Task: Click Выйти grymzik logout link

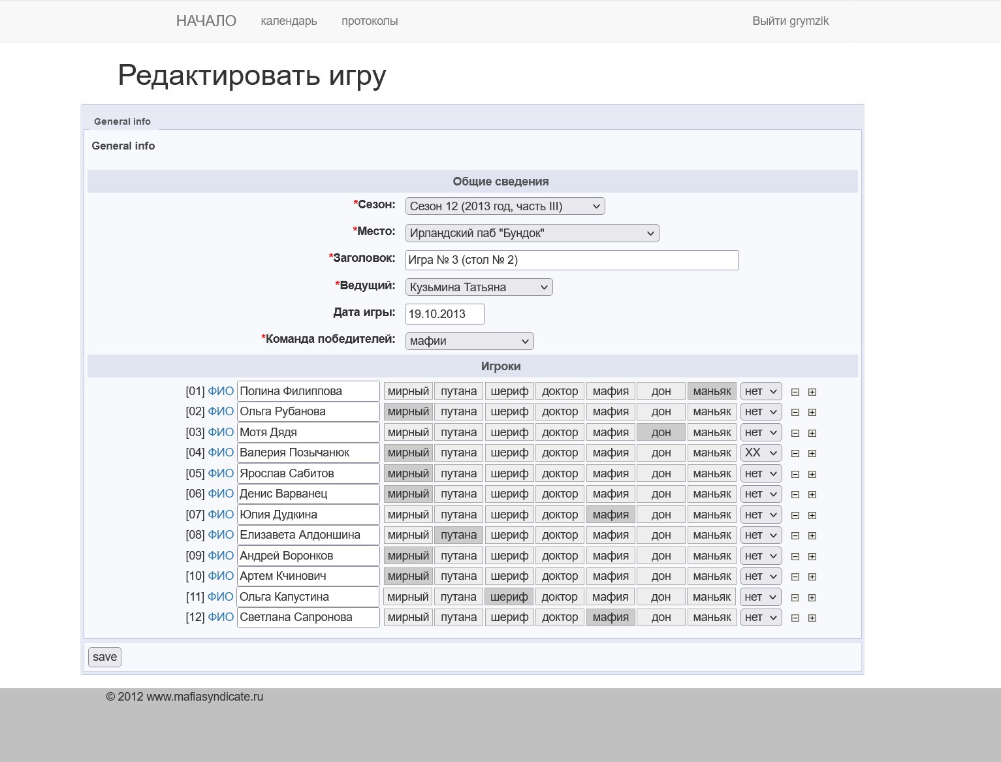Action: [790, 21]
